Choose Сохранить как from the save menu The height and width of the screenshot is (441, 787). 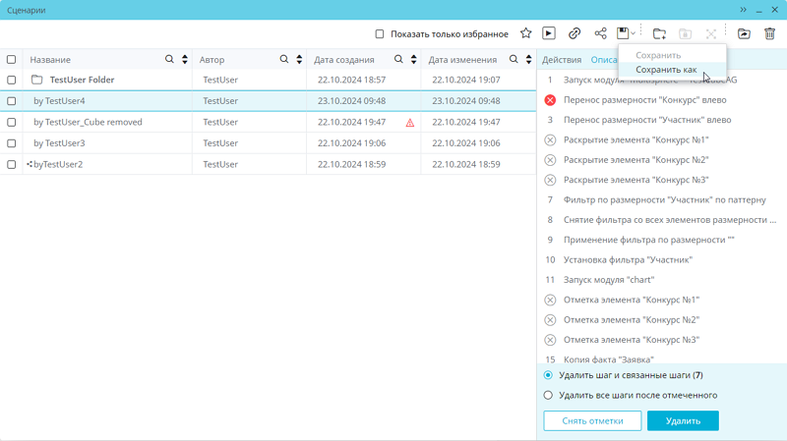coord(666,70)
